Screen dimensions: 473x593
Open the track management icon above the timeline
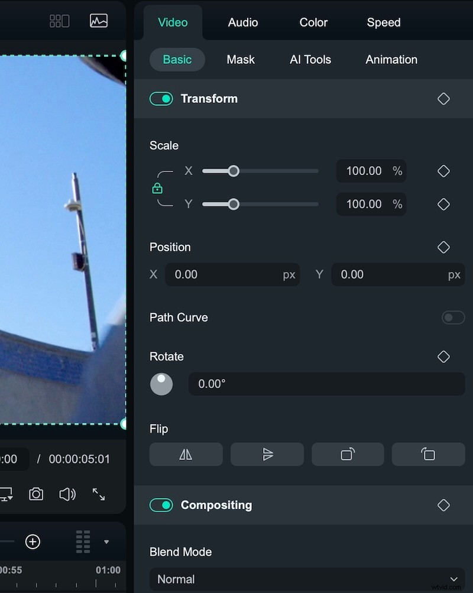(83, 542)
